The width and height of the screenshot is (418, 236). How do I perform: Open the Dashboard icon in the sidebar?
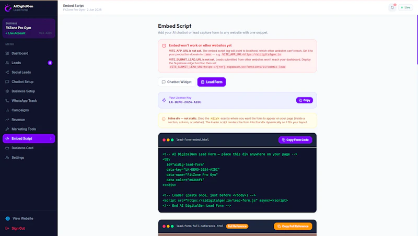[7, 53]
